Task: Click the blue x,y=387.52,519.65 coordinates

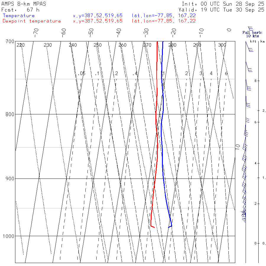Action: [x=98, y=16]
